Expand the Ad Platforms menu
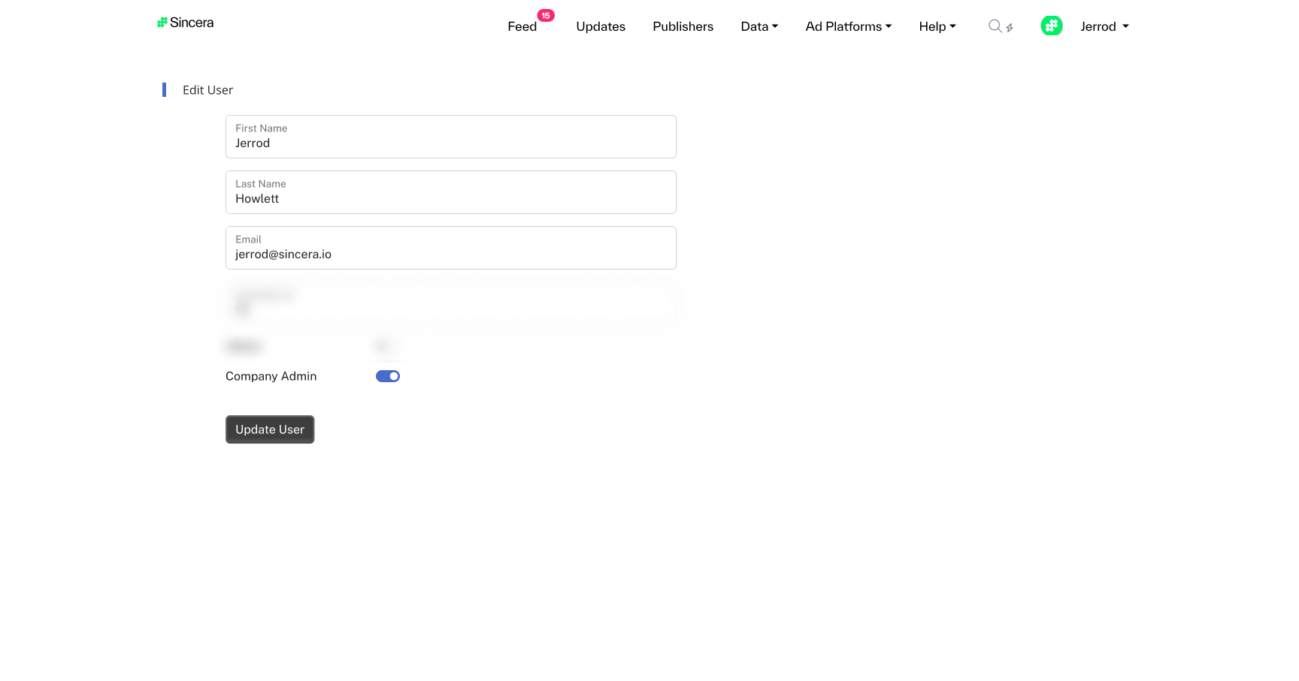 point(848,26)
